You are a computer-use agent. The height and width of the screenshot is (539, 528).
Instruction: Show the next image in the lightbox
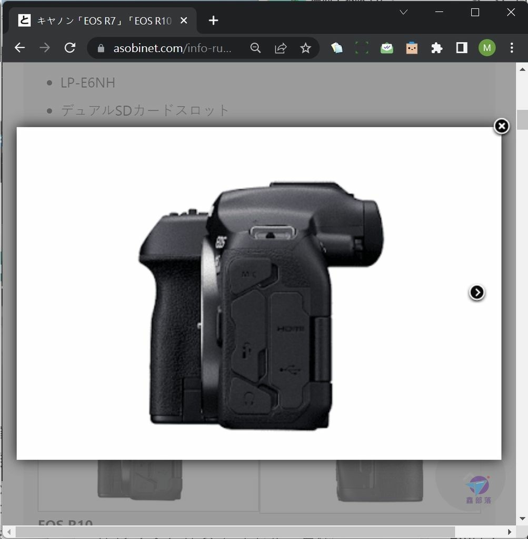(x=477, y=293)
